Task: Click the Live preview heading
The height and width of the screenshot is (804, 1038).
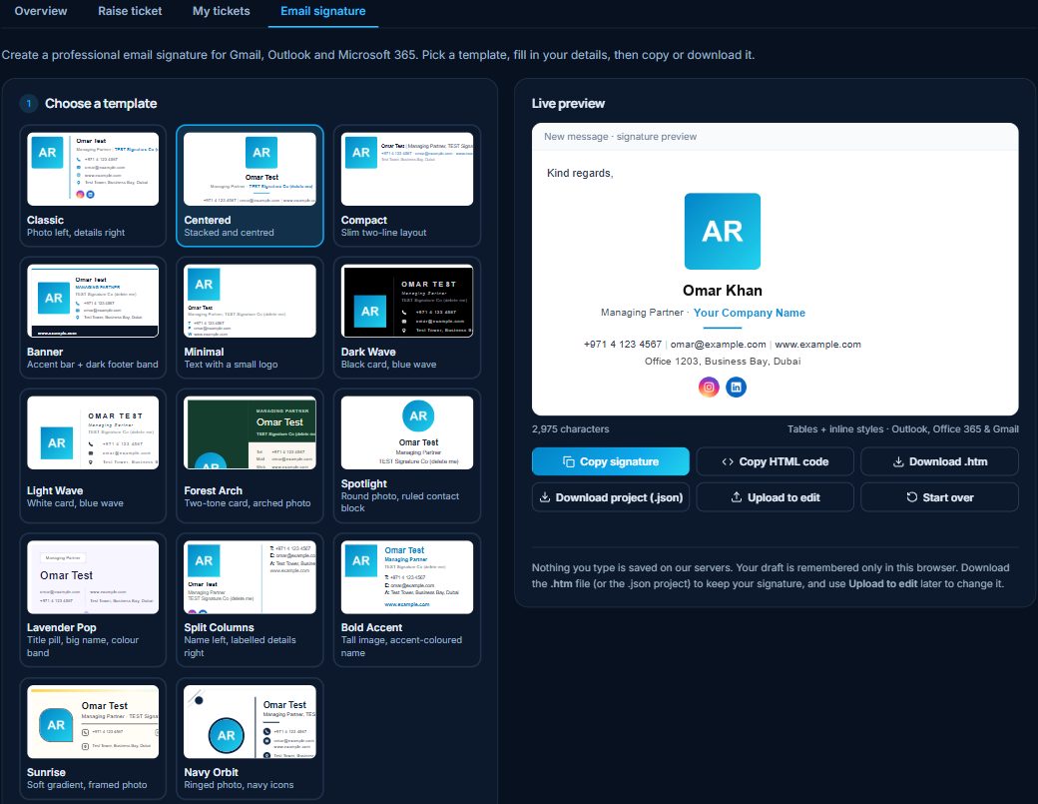Action: click(568, 103)
